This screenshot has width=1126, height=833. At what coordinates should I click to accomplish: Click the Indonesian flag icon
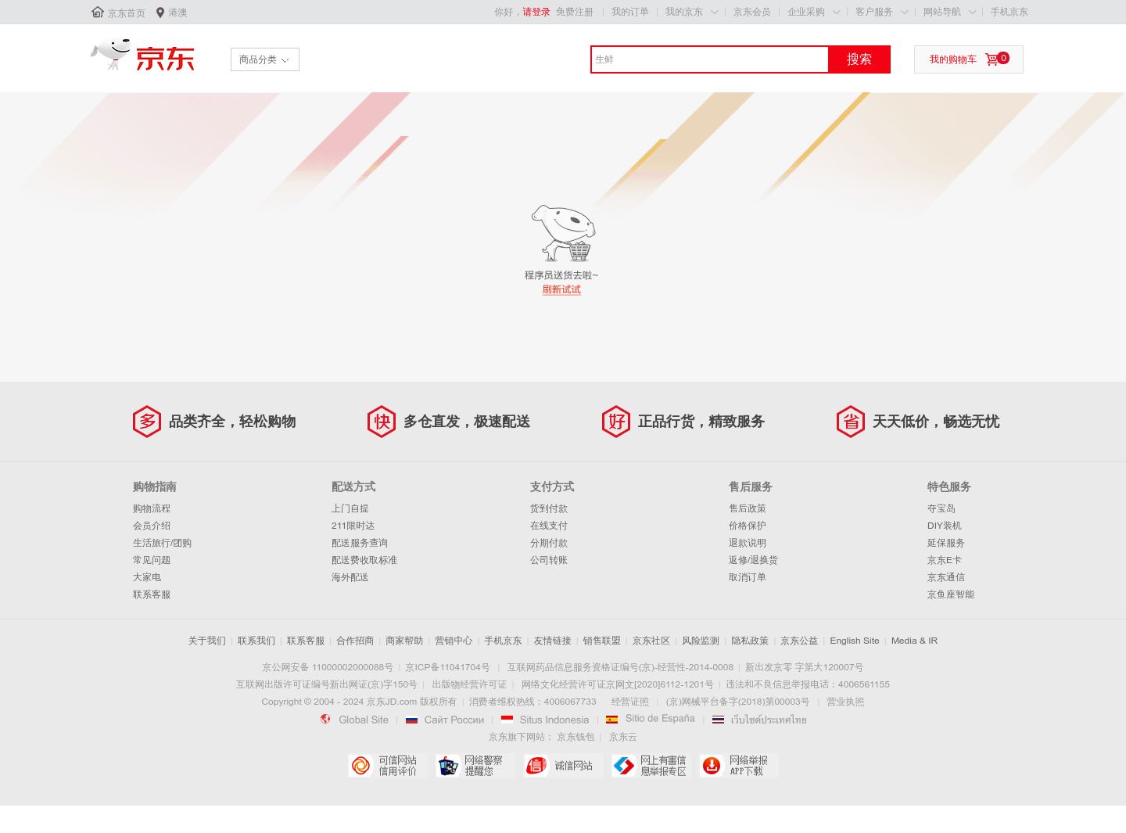point(507,719)
